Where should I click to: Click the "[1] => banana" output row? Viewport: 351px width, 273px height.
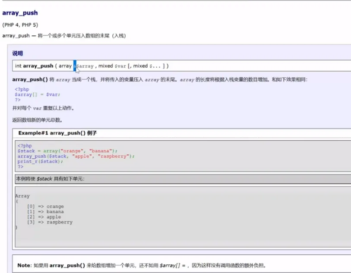(x=45, y=211)
